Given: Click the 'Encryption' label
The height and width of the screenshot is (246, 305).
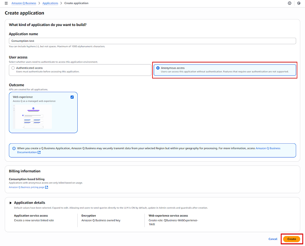Looking at the screenshot, I should point(89,216).
